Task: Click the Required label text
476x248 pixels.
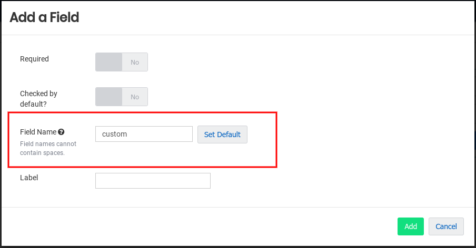Action: coord(34,59)
